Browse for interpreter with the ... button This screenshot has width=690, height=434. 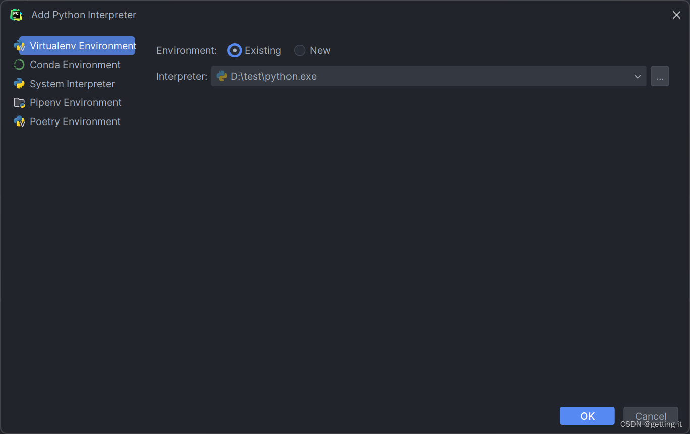(x=660, y=76)
